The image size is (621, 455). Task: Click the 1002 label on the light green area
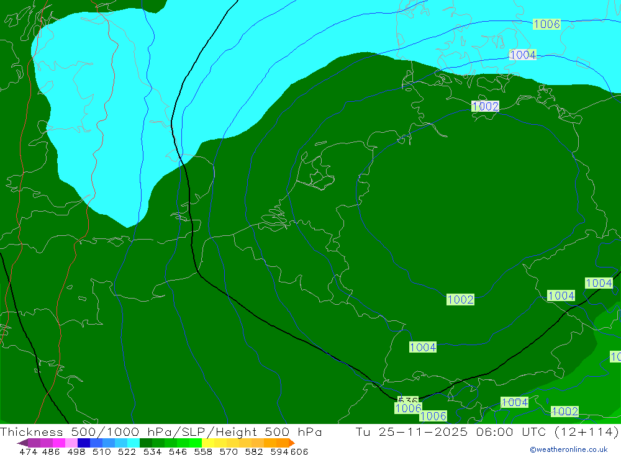pyautogui.click(x=564, y=411)
